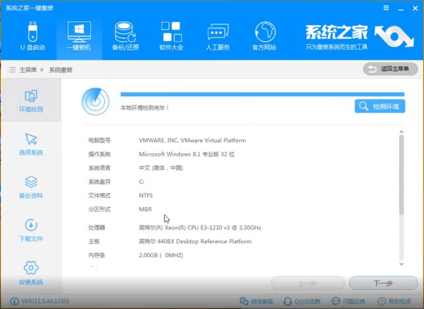Click the 上一步 previous button
The width and height of the screenshot is (424, 309).
(x=307, y=283)
